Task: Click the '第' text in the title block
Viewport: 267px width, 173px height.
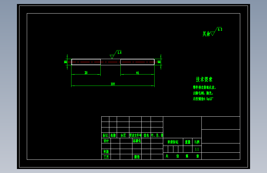Action: pyautogui.click(x=187, y=156)
